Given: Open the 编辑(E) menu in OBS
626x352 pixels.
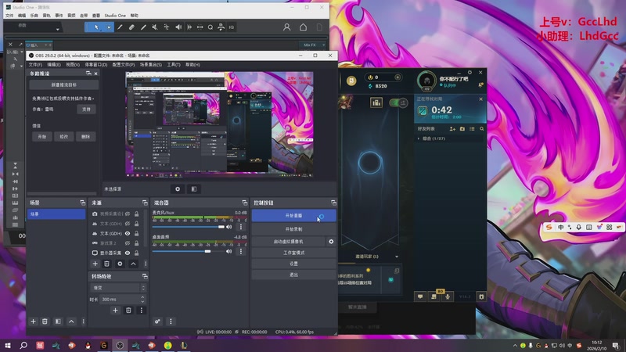Looking at the screenshot, I should tap(54, 65).
